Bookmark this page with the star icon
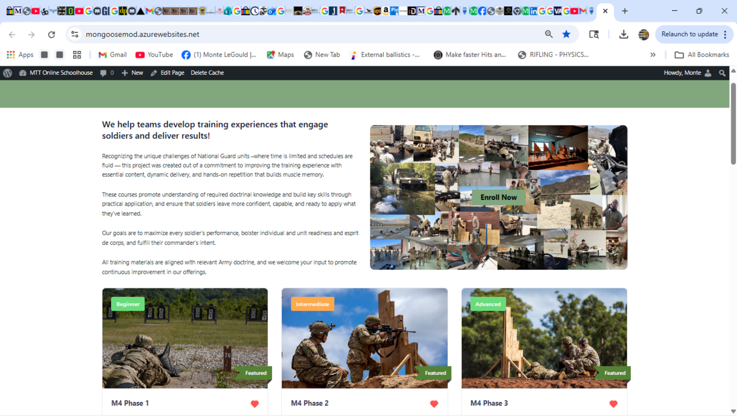The image size is (737, 416). 566,34
